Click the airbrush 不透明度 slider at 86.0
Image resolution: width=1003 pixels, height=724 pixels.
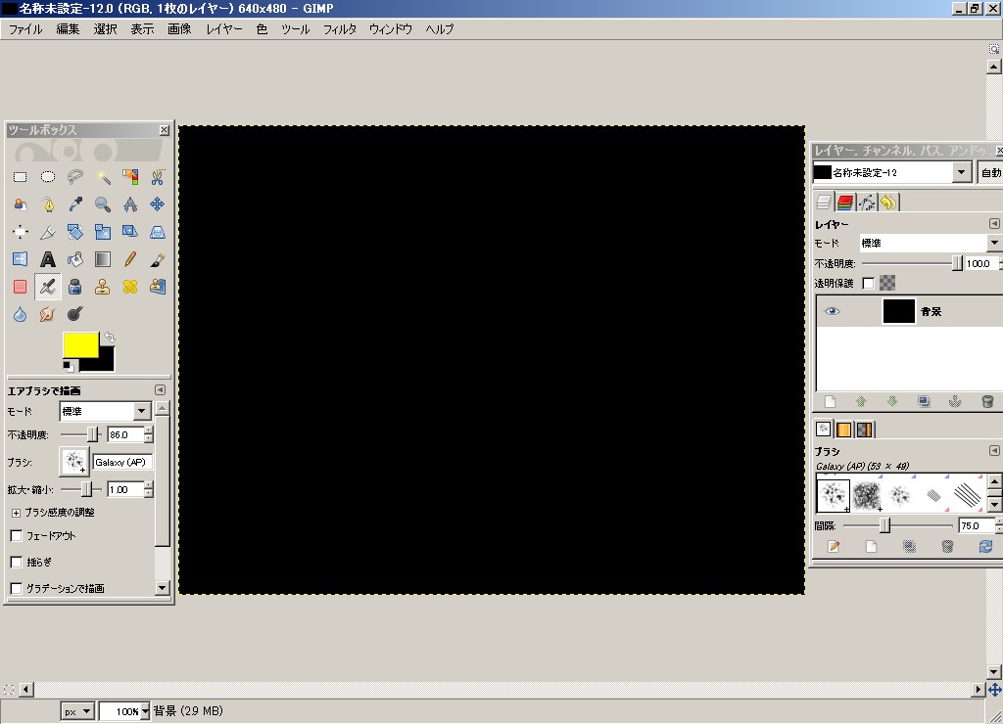[x=81, y=434]
